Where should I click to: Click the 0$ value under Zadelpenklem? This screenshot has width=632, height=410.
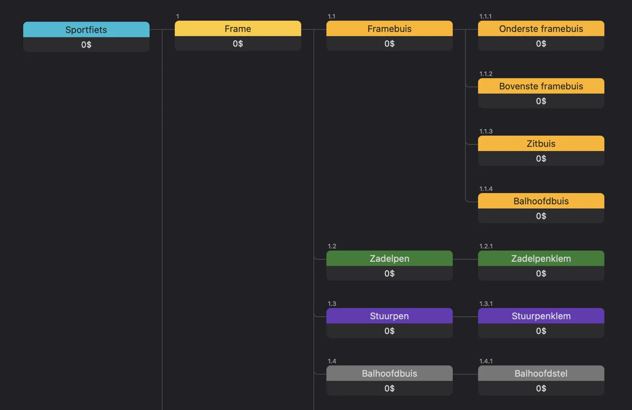coord(541,274)
